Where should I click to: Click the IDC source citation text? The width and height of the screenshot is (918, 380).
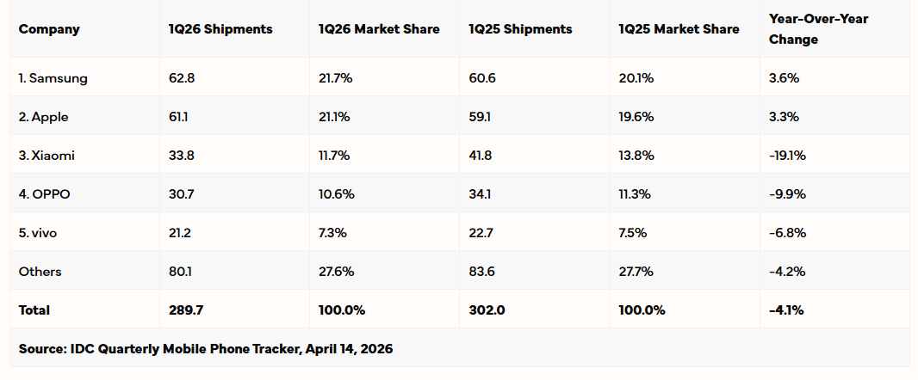207,349
